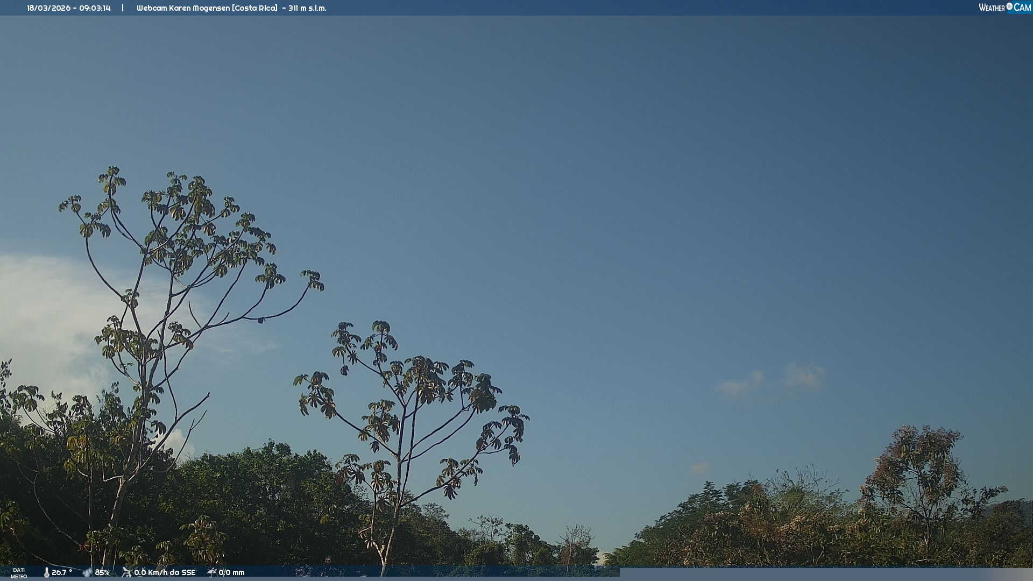Click the thermometer temperature icon
1033x581 pixels.
pyautogui.click(x=47, y=572)
